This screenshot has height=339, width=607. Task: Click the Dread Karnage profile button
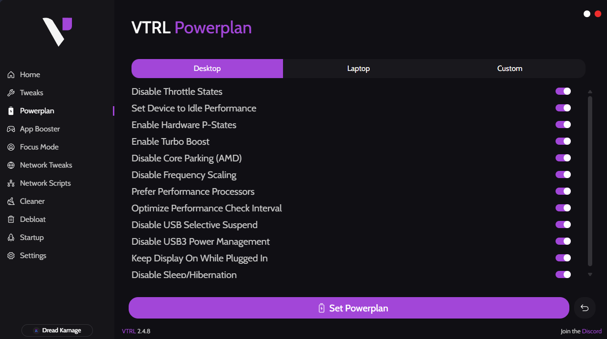[x=57, y=330]
